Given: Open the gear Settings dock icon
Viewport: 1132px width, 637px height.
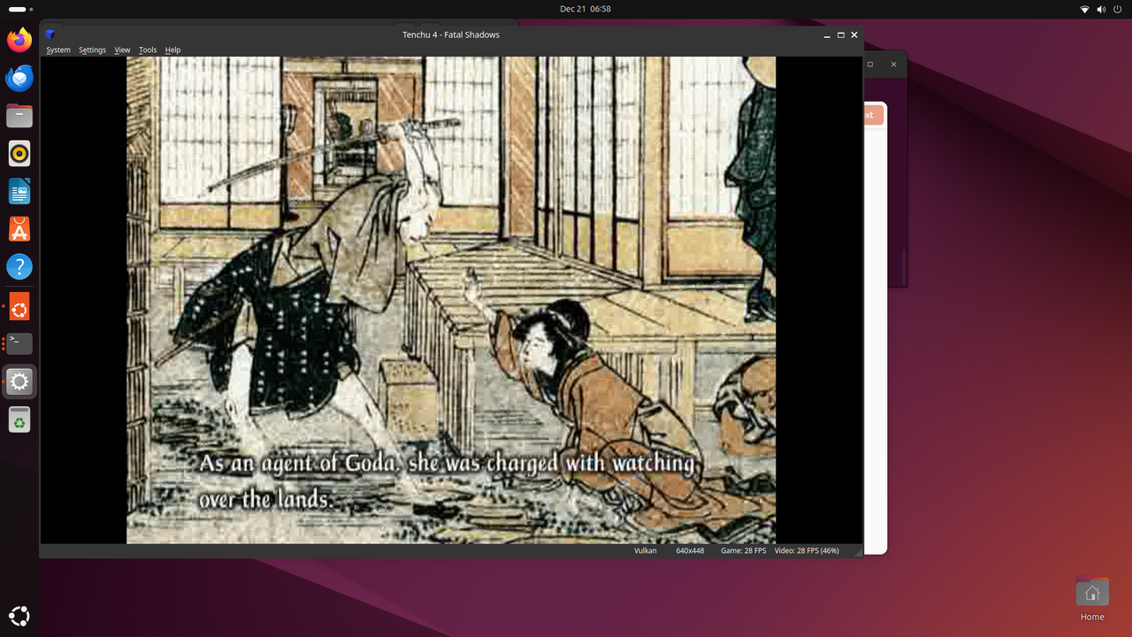Looking at the screenshot, I should click(19, 382).
